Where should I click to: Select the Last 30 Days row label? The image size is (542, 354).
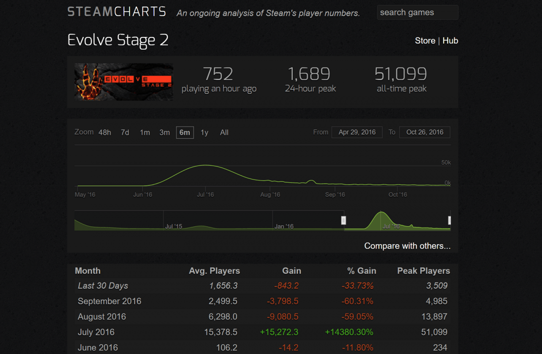click(103, 286)
